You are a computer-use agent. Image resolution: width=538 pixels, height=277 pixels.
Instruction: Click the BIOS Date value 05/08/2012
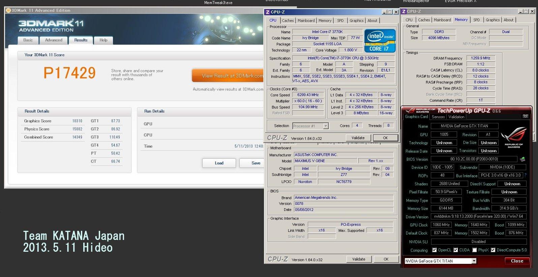(x=343, y=210)
